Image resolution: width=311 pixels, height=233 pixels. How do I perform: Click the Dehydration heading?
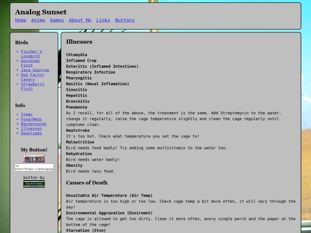pos(79,154)
